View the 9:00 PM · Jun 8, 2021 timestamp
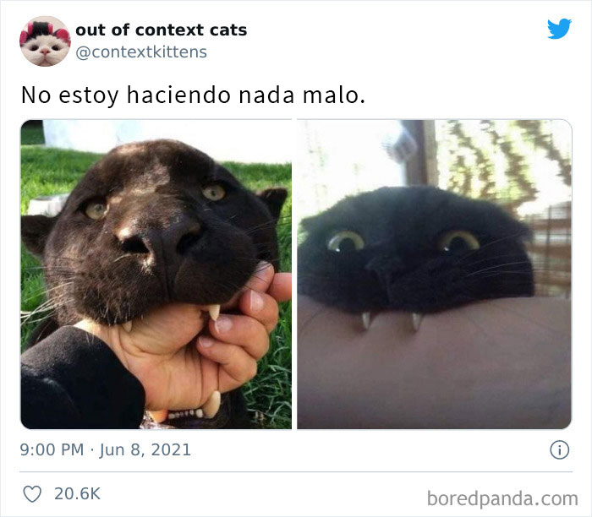 (x=106, y=450)
